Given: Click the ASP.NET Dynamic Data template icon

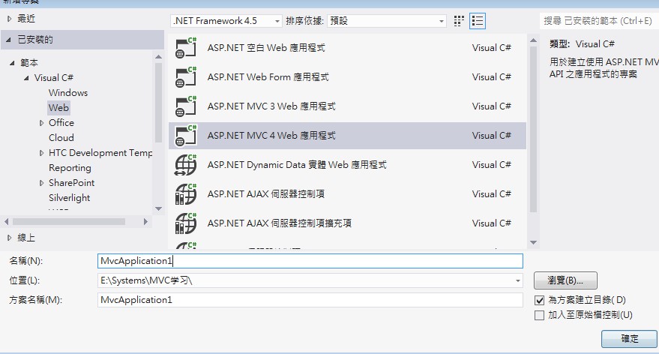Looking at the screenshot, I should tap(186, 165).
